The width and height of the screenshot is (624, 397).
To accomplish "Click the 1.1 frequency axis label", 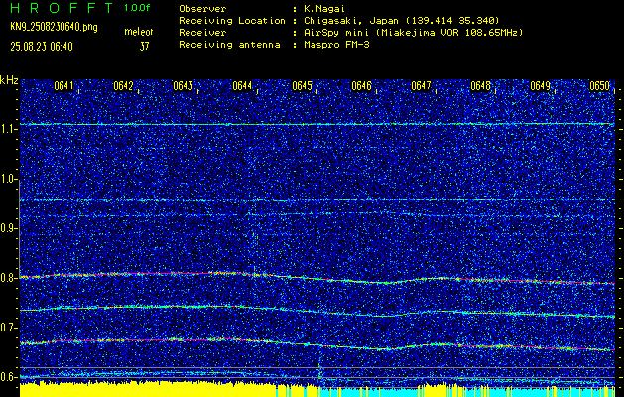I will tap(8, 129).
